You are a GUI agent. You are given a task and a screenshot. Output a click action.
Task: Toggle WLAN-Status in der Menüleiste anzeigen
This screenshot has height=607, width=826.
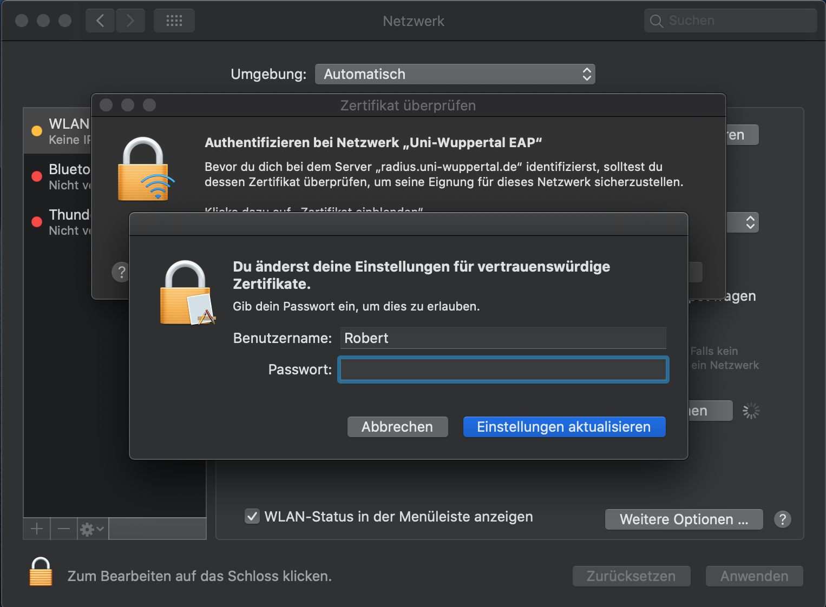click(x=252, y=517)
